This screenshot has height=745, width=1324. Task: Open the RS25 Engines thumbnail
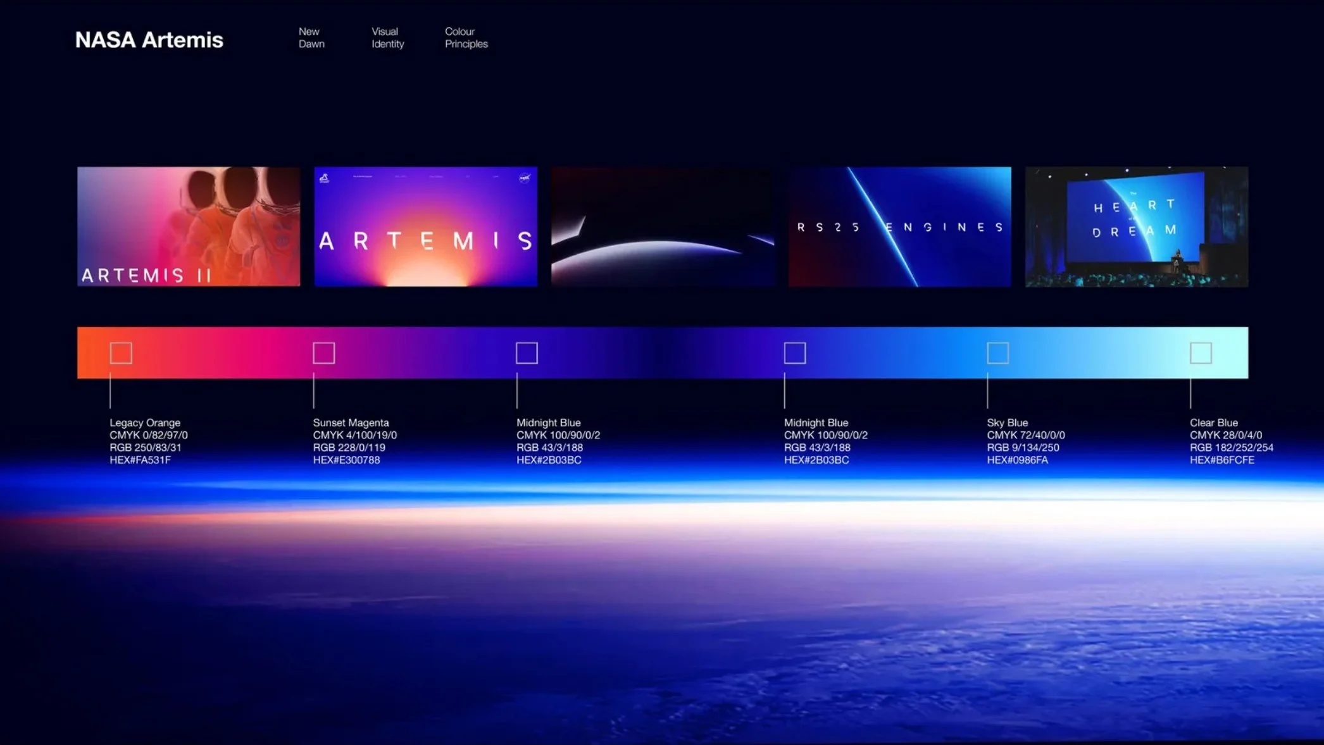pos(899,226)
